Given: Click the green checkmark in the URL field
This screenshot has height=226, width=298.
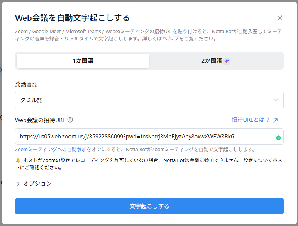Looking at the screenshot, I should (278, 138).
